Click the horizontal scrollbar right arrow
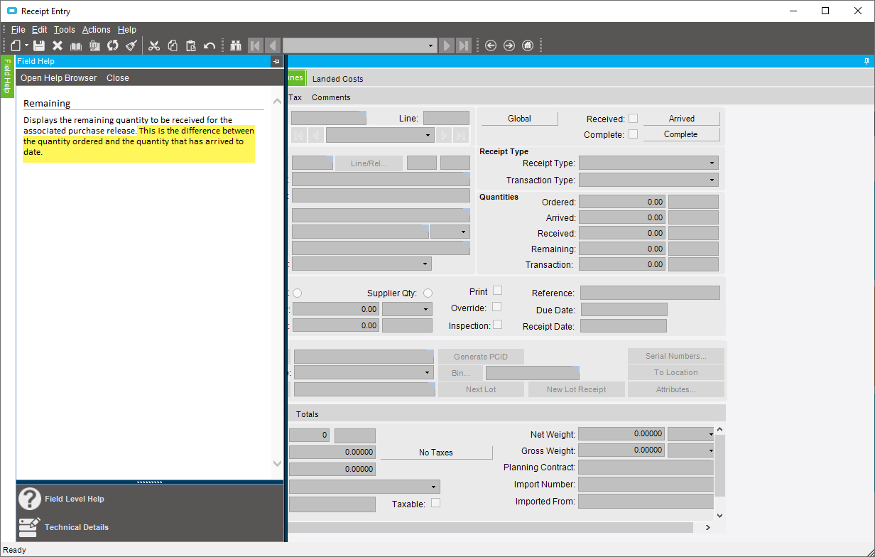Screen dimensions: 875x557 [x=707, y=527]
